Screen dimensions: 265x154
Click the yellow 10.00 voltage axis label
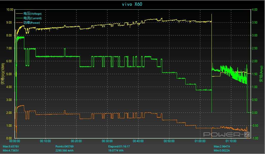coord(10,10)
